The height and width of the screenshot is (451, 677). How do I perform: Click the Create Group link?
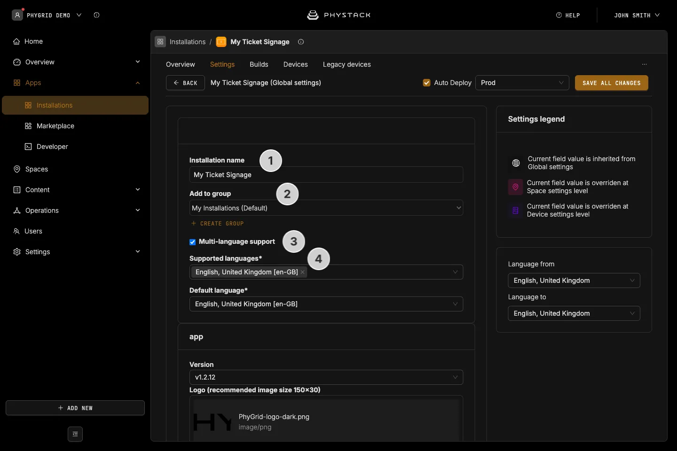click(218, 224)
